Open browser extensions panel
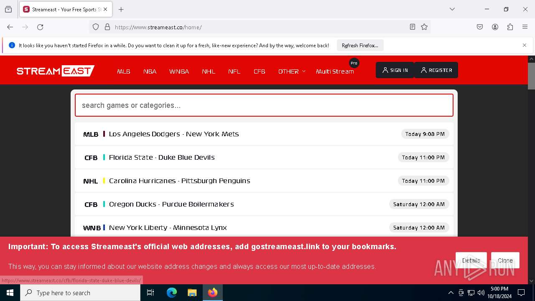This screenshot has width=535, height=301. [x=510, y=27]
